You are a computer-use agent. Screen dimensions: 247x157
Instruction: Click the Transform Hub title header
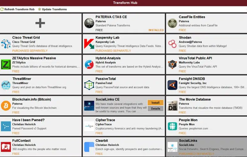125,3
